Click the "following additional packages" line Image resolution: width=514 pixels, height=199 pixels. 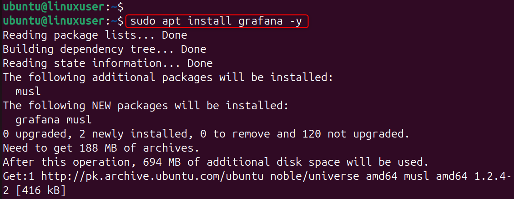[168, 77]
